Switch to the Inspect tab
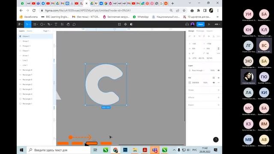This screenshot has height=154, width=274. [x=209, y=31]
